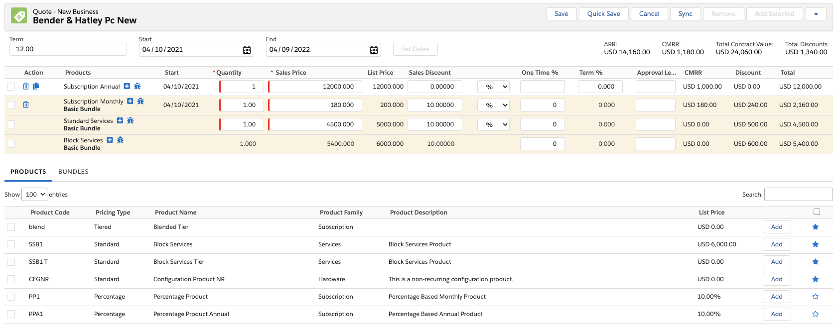Click the Cancel button
Image resolution: width=838 pixels, height=325 pixels.
tap(650, 14)
